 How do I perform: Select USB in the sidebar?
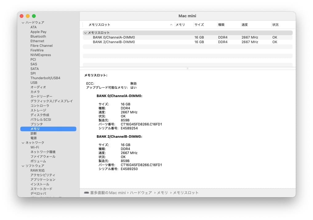coord(34,82)
